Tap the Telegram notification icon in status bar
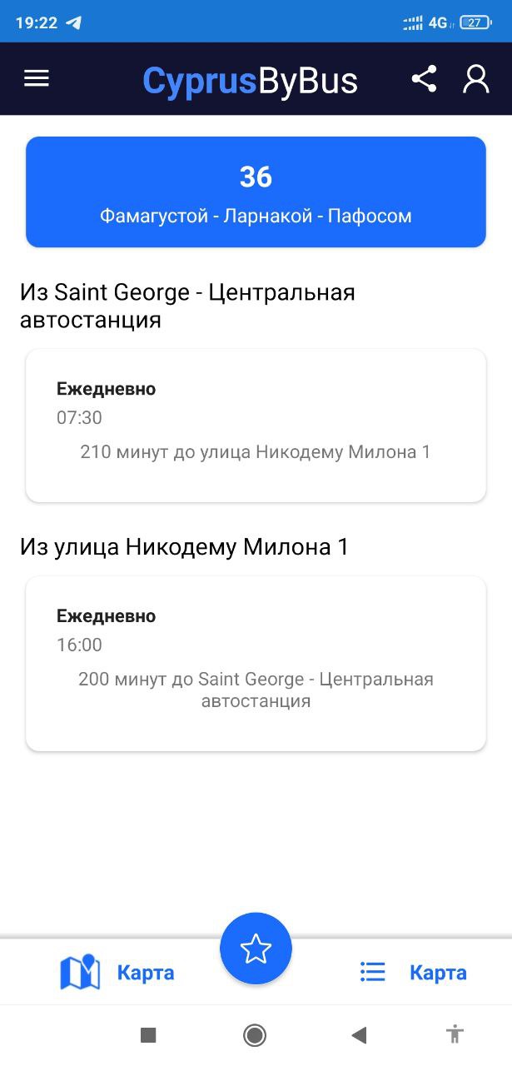Screen dimensions: 512x1066 pos(74,22)
